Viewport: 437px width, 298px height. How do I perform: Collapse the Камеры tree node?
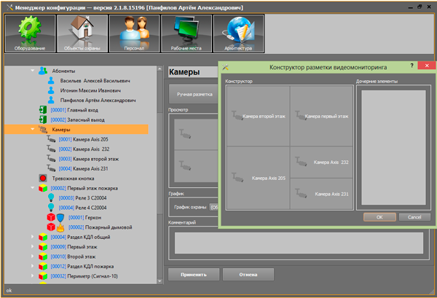point(32,129)
